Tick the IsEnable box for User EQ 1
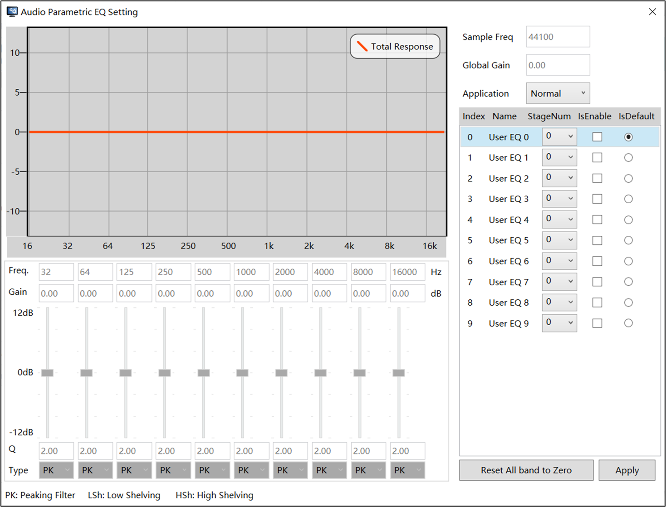 pyautogui.click(x=597, y=157)
